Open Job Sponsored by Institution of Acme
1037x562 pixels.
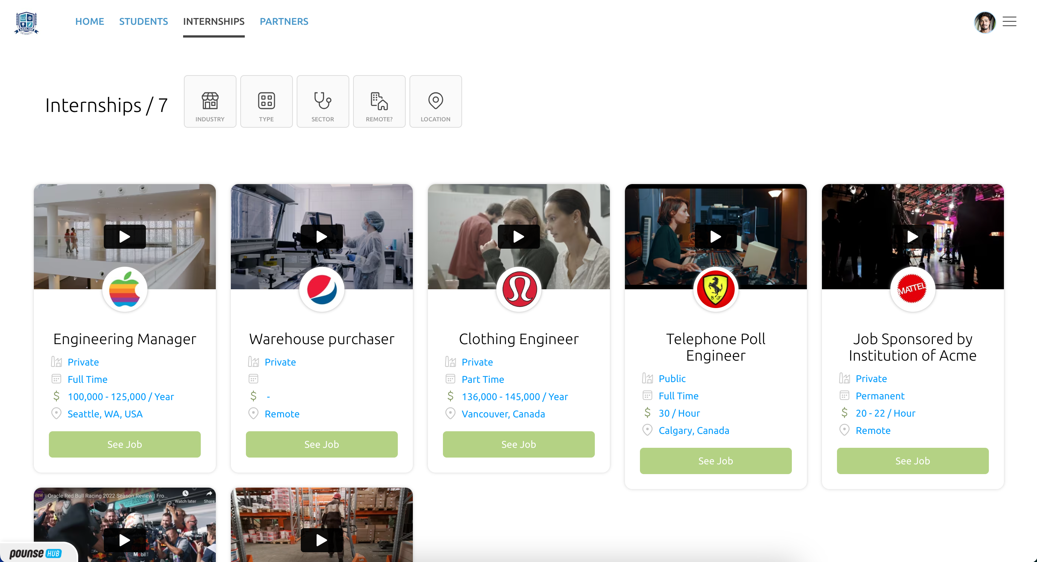pos(912,347)
